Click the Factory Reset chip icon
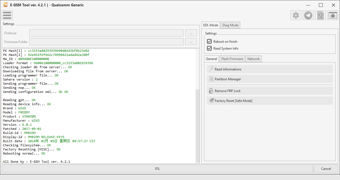Image resolution: width=340 pixels, height=180 pixels. pyautogui.click(x=211, y=101)
